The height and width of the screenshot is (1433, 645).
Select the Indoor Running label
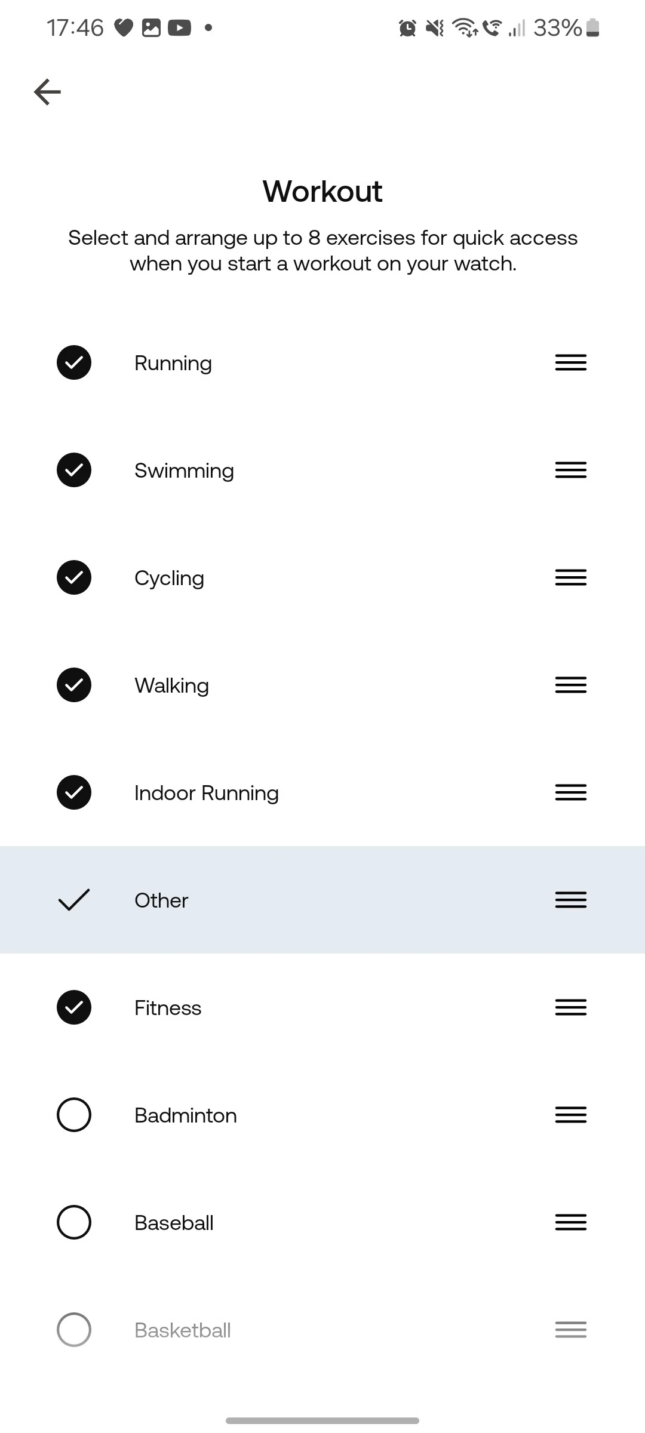coord(206,793)
